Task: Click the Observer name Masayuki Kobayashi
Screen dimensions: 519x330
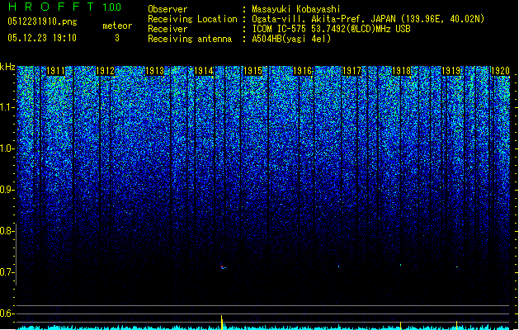Action: 295,9
